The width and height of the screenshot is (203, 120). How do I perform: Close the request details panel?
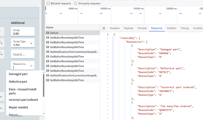click(x=104, y=28)
